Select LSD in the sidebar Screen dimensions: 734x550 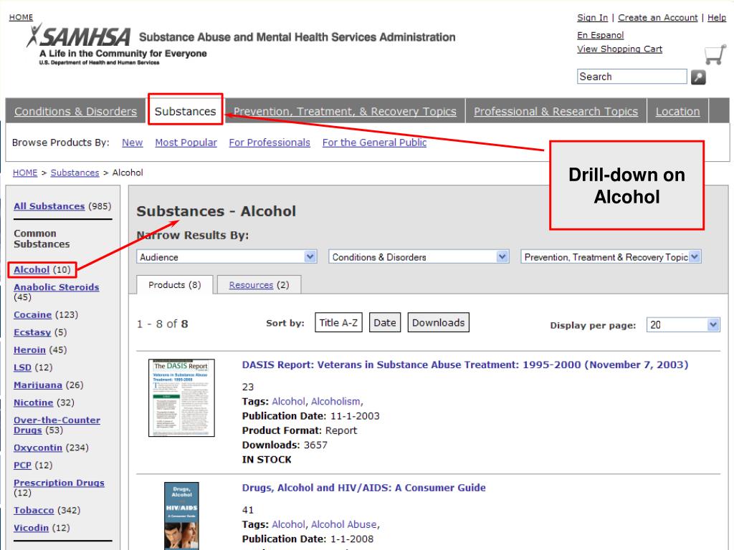point(22,367)
